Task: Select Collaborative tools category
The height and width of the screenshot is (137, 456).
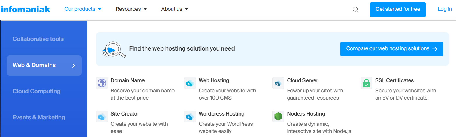Action: click(38, 39)
